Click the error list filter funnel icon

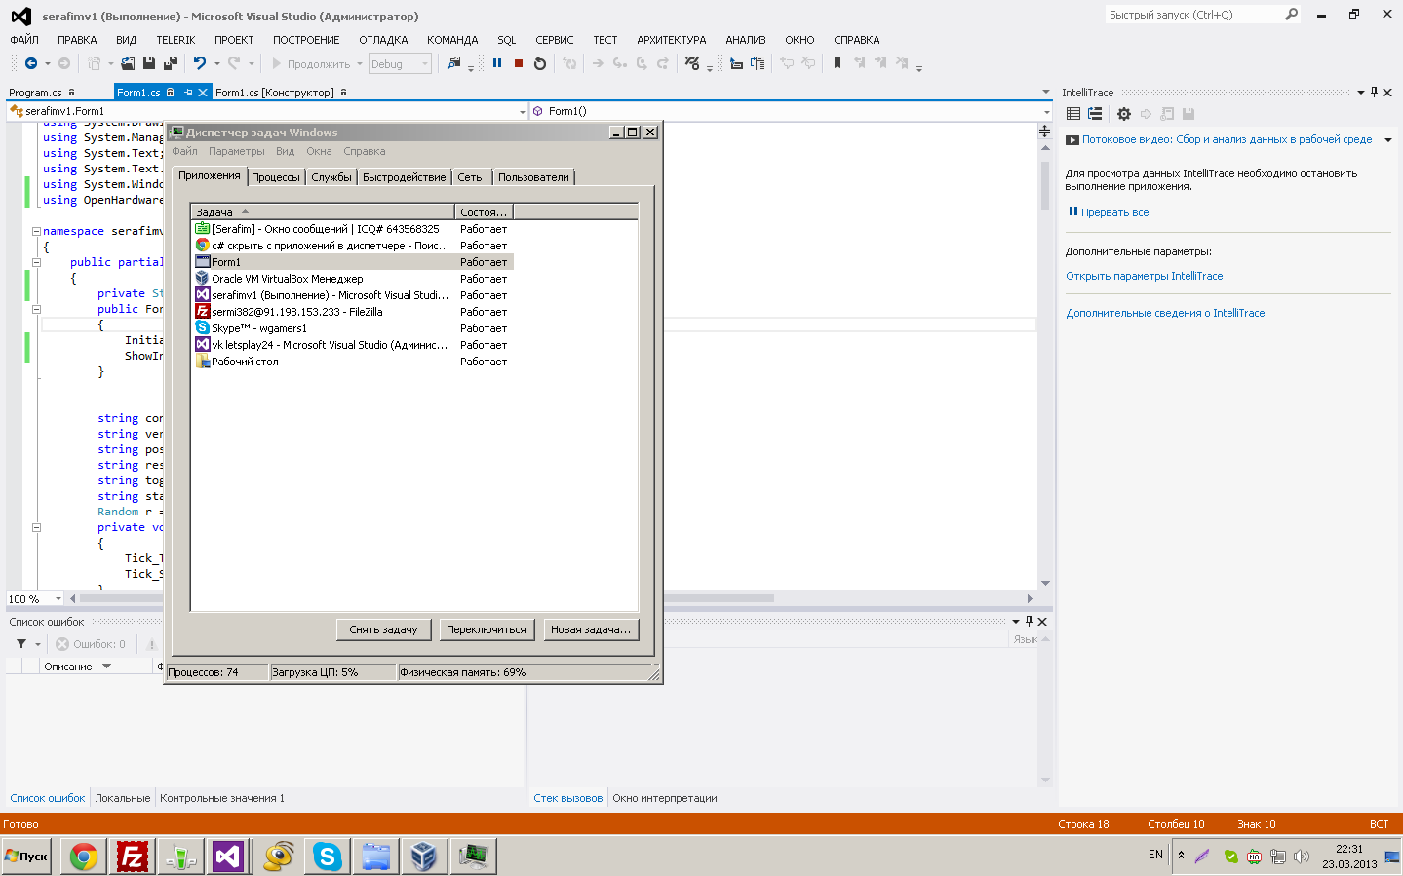[x=21, y=644]
